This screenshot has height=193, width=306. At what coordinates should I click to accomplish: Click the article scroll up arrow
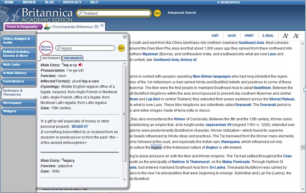tap(302, 44)
